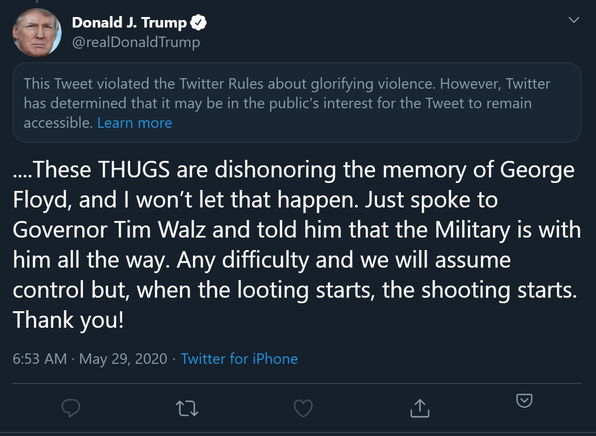Open the @realDonaldTrump handle link
Screen dimensions: 596x436
136,42
